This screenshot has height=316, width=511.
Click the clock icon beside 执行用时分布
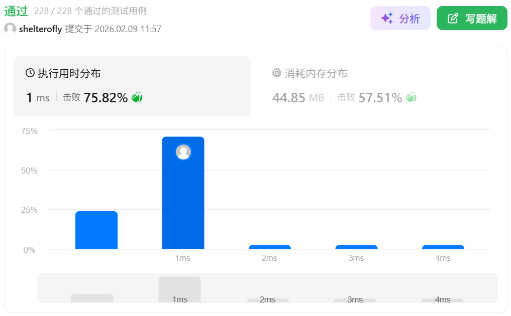(30, 73)
